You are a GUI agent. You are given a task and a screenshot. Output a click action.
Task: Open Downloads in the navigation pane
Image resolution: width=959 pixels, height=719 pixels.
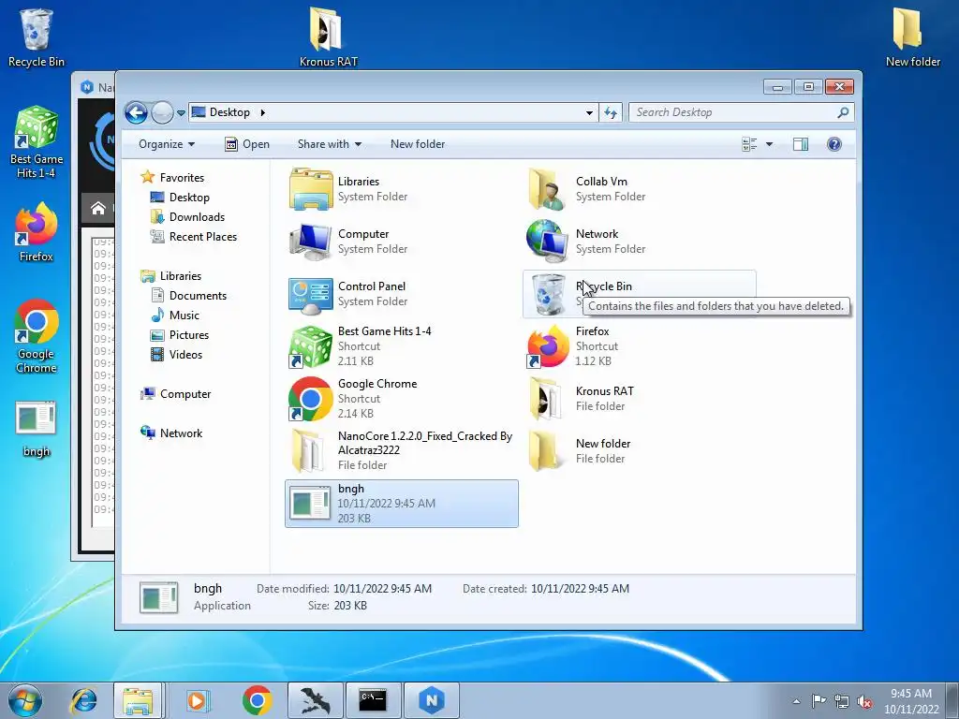[x=197, y=217]
